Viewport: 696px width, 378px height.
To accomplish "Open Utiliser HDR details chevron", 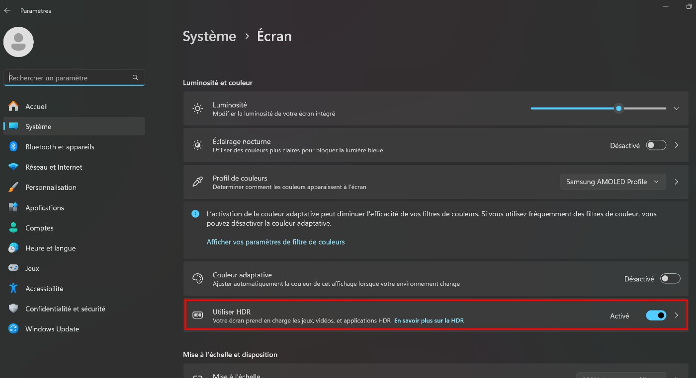I will 676,315.
